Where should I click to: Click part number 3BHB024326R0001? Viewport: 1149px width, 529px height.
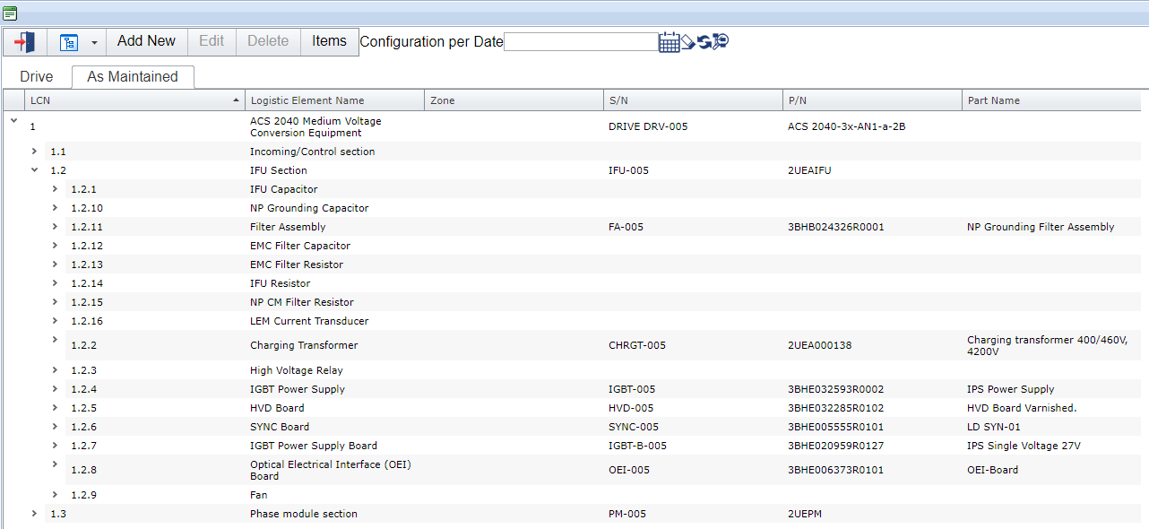click(836, 227)
